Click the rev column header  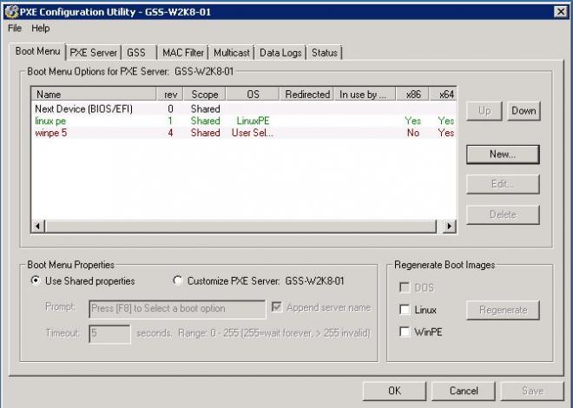(x=170, y=95)
